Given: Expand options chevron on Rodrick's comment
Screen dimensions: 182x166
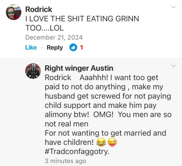Looking at the screenshot, I should [x=174, y=7].
